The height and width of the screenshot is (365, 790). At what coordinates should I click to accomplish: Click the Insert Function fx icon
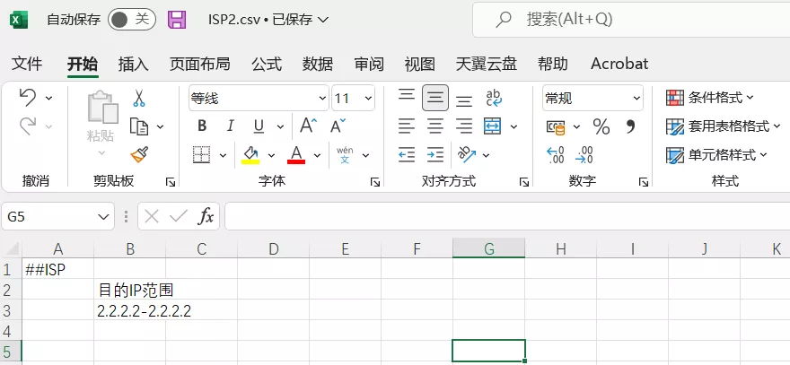point(206,216)
